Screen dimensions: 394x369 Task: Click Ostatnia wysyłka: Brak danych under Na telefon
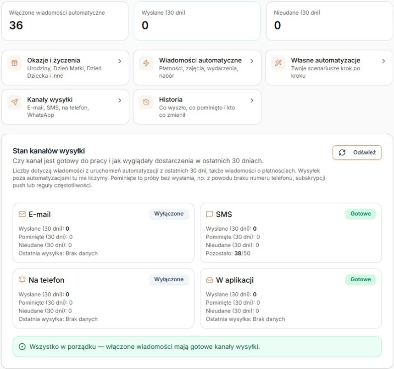coord(58,319)
